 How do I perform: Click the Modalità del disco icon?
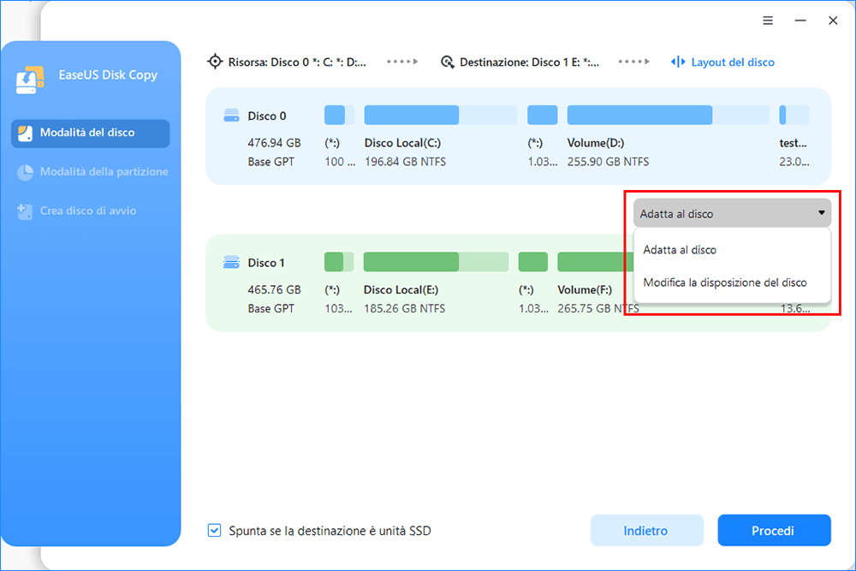click(25, 134)
